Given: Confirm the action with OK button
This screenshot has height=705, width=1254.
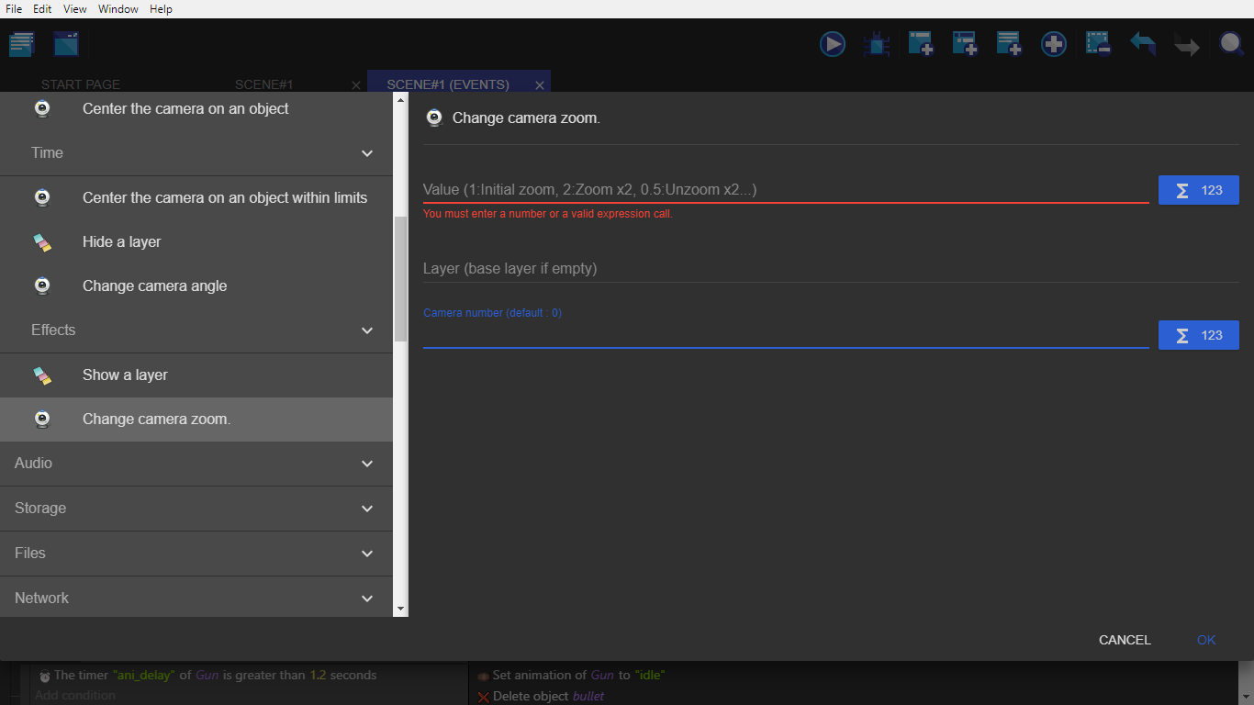Looking at the screenshot, I should tap(1206, 640).
